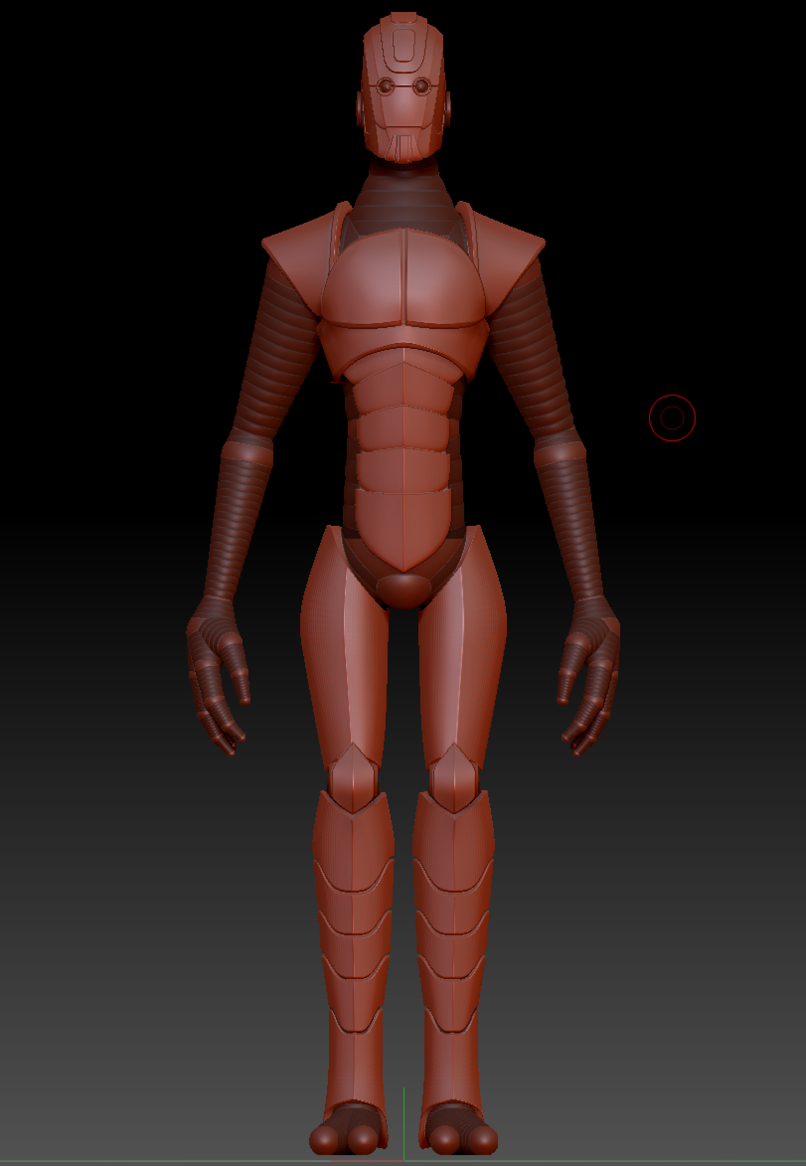Click the ear disc on the head's screen-left side
This screenshot has width=806, height=1166.
click(x=360, y=109)
